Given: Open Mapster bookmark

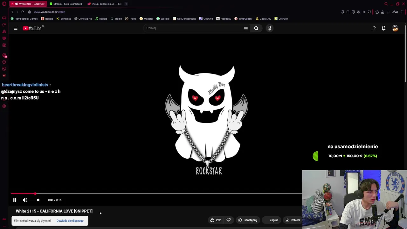Looking at the screenshot, I should [x=147, y=19].
